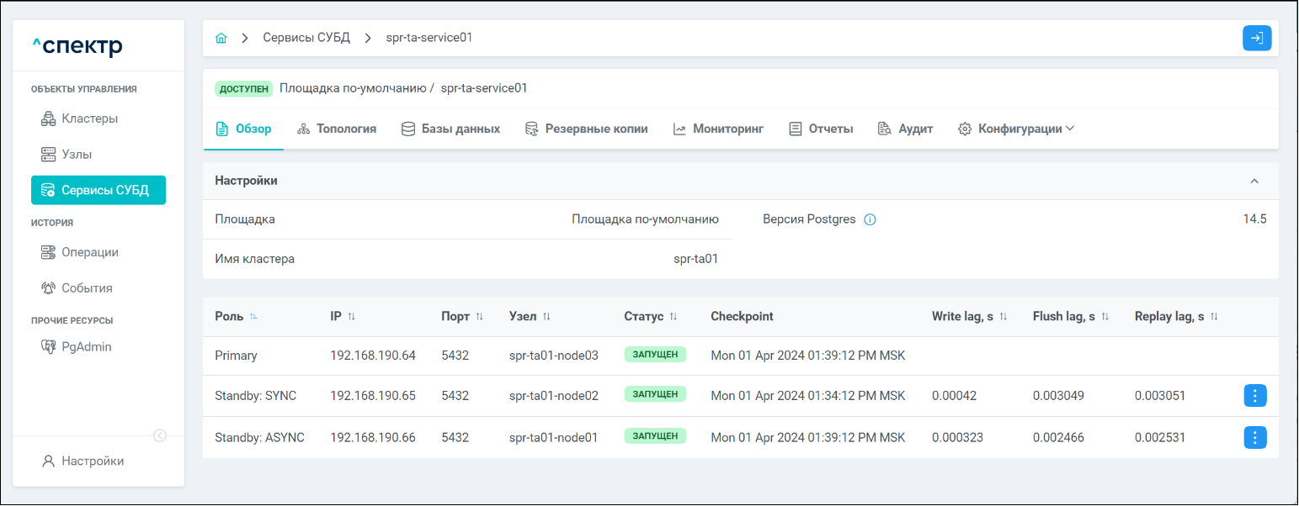Image resolution: width=1299 pixels, height=506 pixels.
Task: Click Сервисы СУБД in the breadcrumb
Action: 306,39
